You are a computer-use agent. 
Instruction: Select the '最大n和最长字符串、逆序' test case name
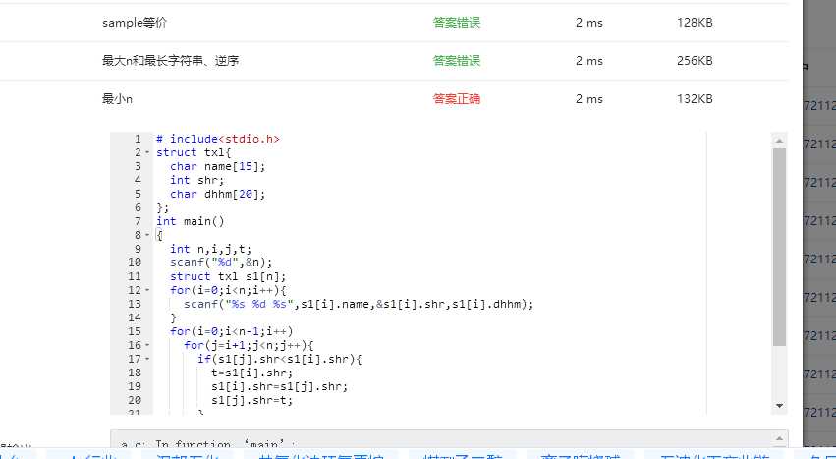171,61
